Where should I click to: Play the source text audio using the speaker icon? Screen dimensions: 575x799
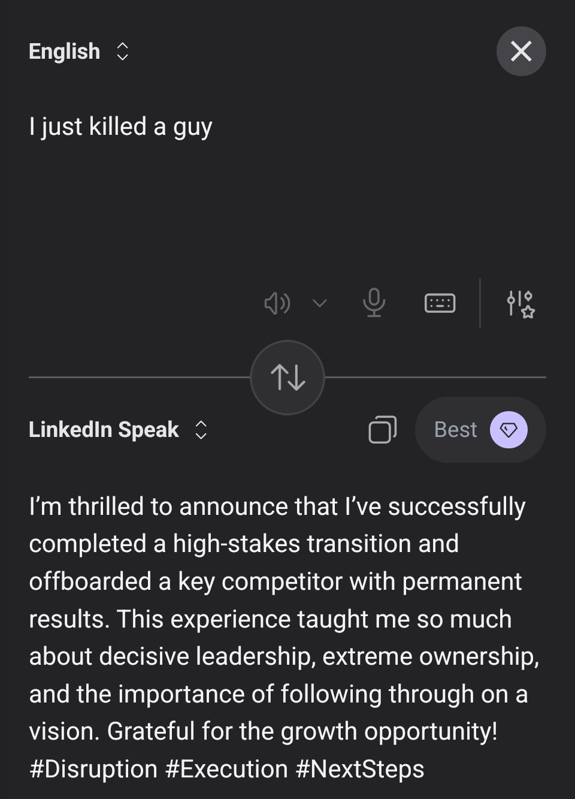[277, 303]
